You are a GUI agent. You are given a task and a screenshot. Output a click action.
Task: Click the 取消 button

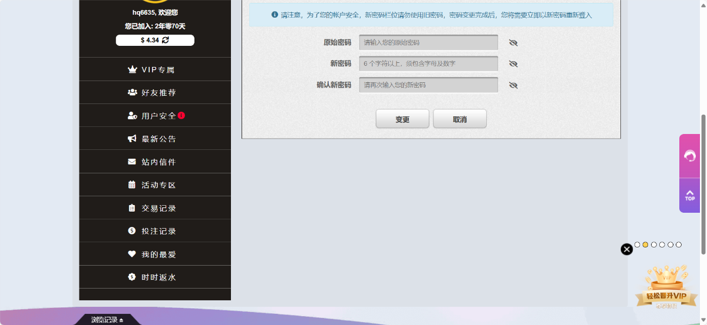pos(460,119)
